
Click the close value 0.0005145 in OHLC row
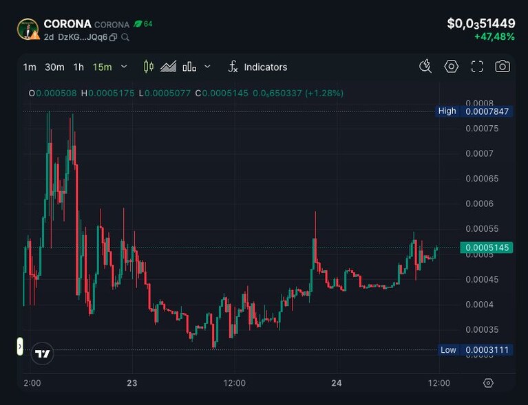[x=225, y=94]
